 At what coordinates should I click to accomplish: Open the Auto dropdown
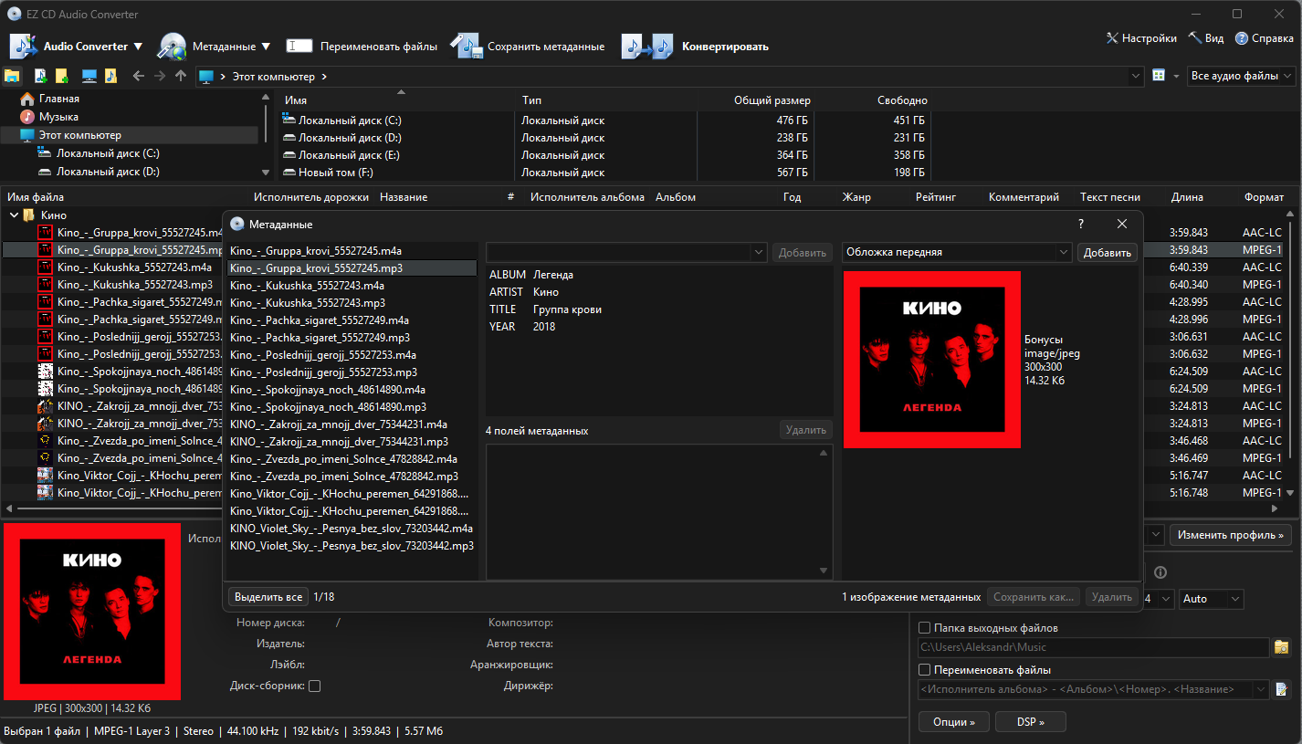point(1211,599)
